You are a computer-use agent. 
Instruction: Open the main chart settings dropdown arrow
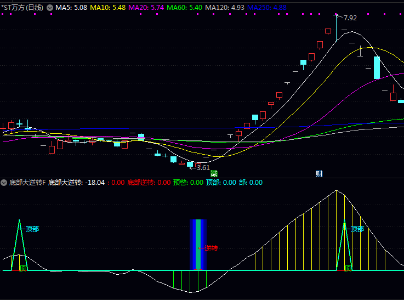click(x=50, y=8)
